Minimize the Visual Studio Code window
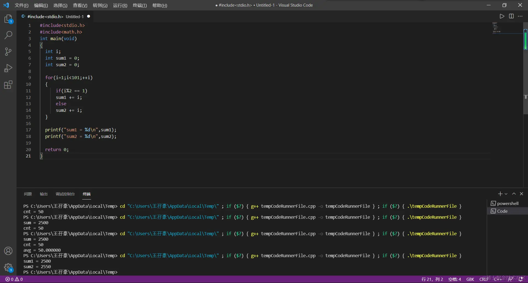The image size is (528, 283). click(x=489, y=5)
